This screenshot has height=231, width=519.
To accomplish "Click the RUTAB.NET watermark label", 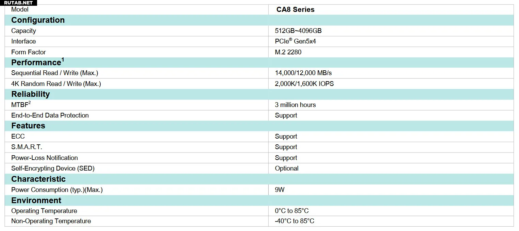I will coord(18,3).
